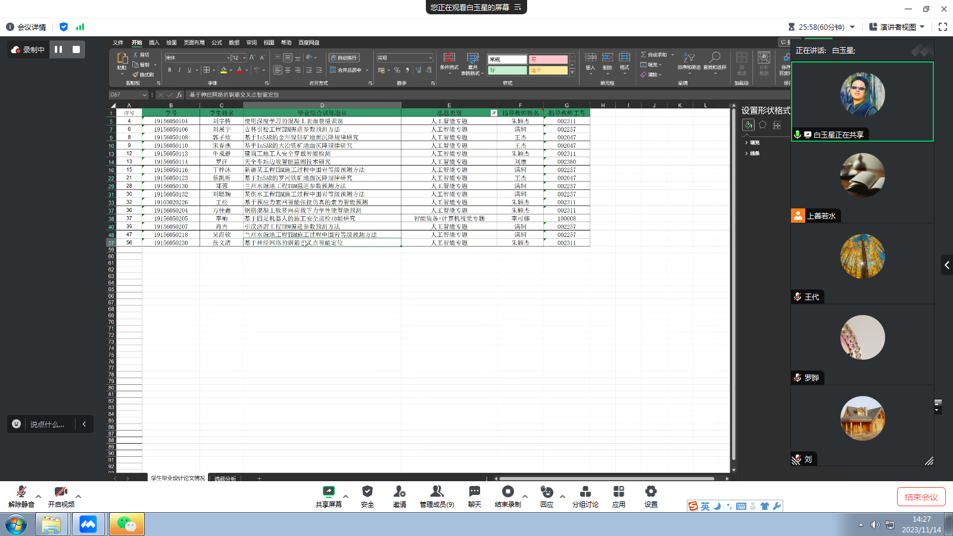Turn on camera with 开启视频
Screen dimensions: 953x536
[x=61, y=496]
